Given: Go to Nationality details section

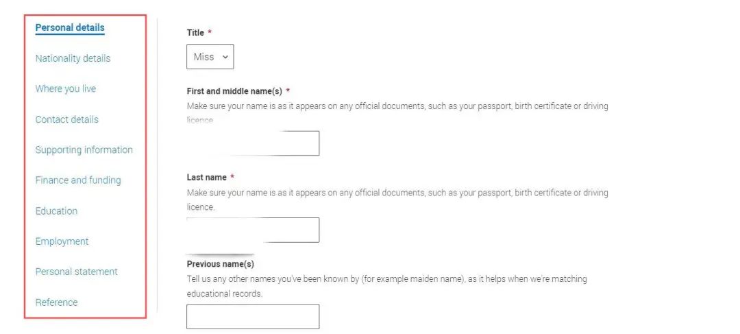Looking at the screenshot, I should coord(73,58).
